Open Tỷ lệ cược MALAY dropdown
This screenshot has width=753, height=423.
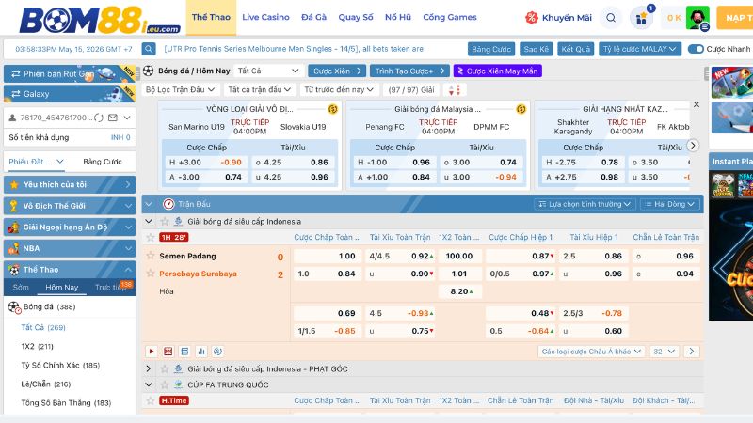(640, 49)
